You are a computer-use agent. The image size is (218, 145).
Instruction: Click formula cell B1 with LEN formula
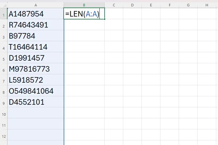(84, 14)
